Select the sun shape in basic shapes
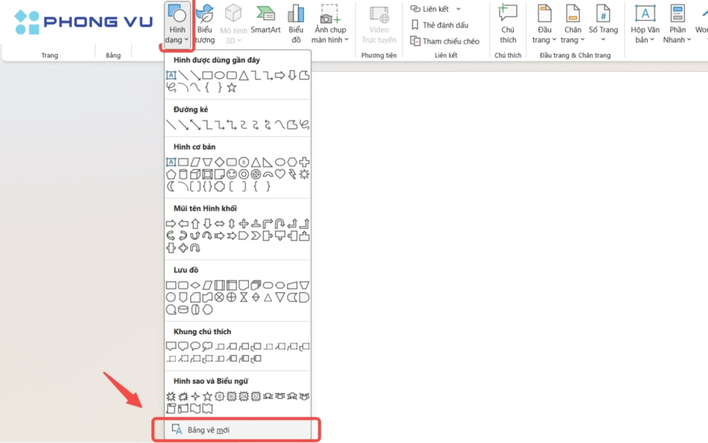Viewport: 708px width, 443px height. [304, 174]
